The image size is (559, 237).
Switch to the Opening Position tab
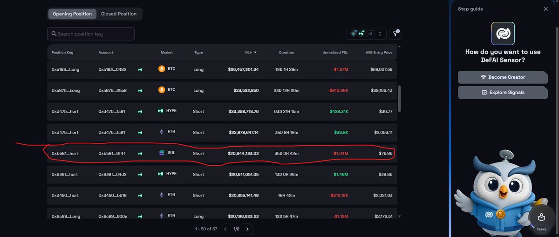point(72,14)
